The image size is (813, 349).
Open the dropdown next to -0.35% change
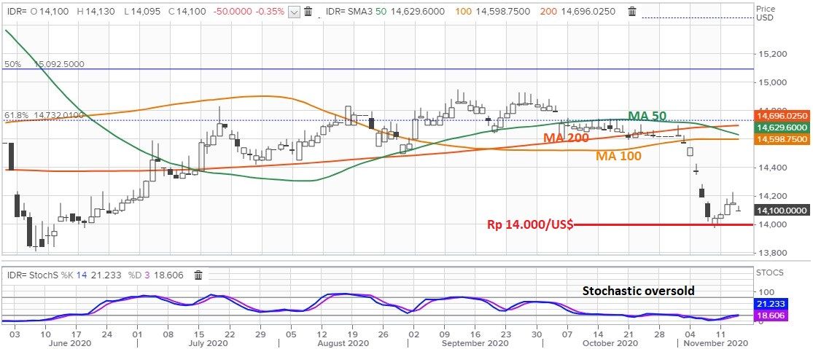(x=294, y=12)
